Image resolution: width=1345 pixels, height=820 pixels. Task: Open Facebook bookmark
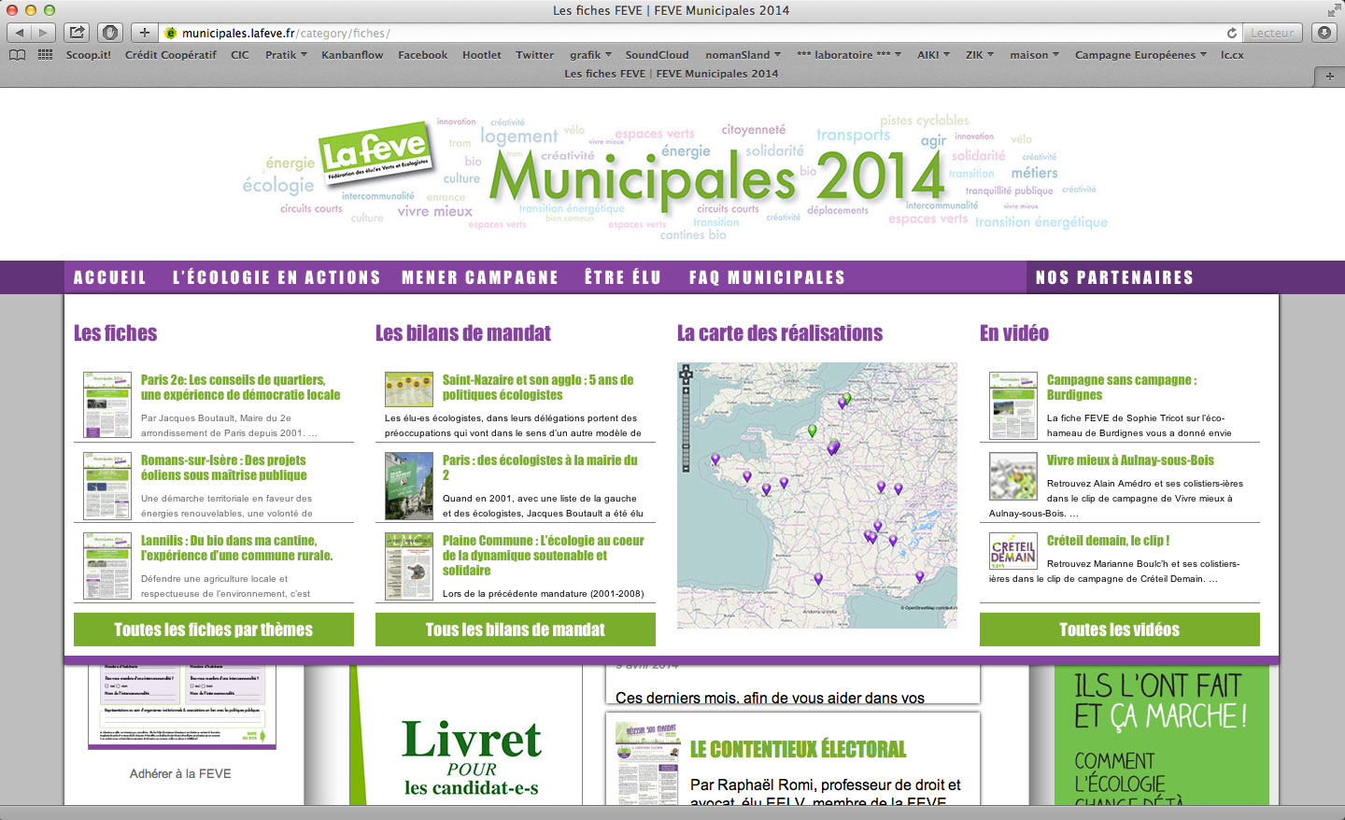(x=423, y=55)
